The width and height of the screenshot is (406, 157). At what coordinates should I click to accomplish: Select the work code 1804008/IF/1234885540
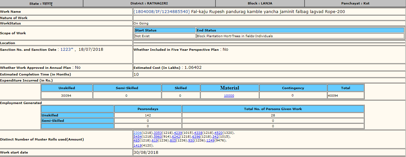162,12
